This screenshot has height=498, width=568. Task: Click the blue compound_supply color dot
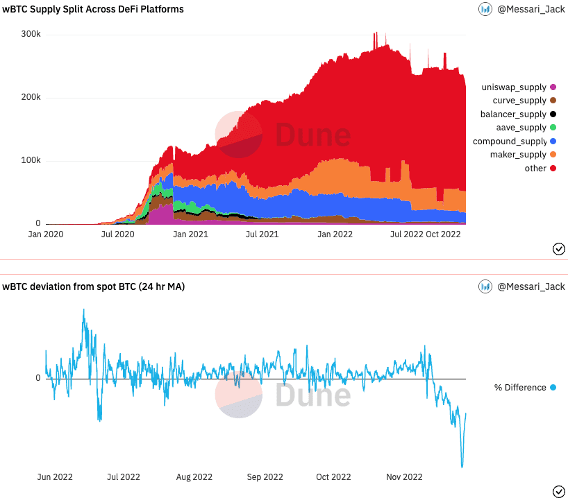point(553,141)
